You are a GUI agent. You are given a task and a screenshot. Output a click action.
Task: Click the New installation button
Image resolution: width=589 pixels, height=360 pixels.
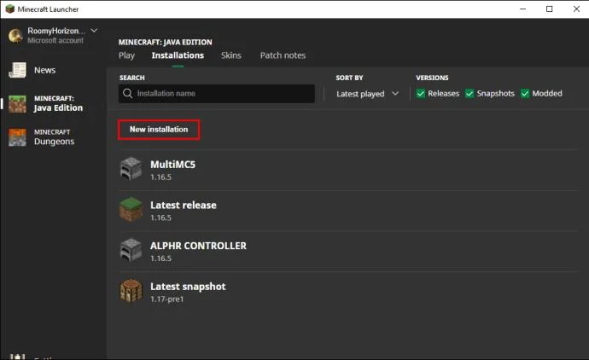point(159,130)
